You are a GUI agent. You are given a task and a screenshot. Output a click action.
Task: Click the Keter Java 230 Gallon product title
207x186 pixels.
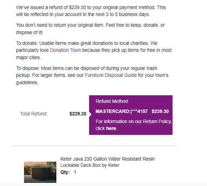108,162
